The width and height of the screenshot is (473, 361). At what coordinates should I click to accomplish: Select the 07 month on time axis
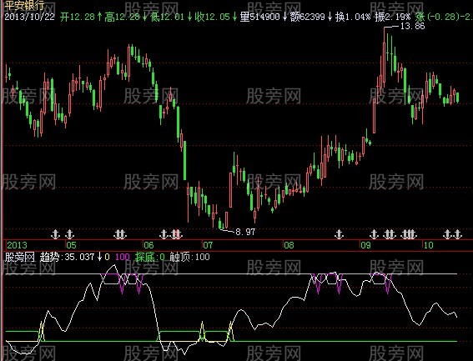click(208, 245)
